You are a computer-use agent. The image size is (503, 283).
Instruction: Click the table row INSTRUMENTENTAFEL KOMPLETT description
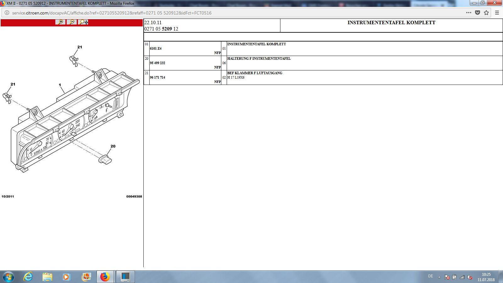click(x=257, y=44)
